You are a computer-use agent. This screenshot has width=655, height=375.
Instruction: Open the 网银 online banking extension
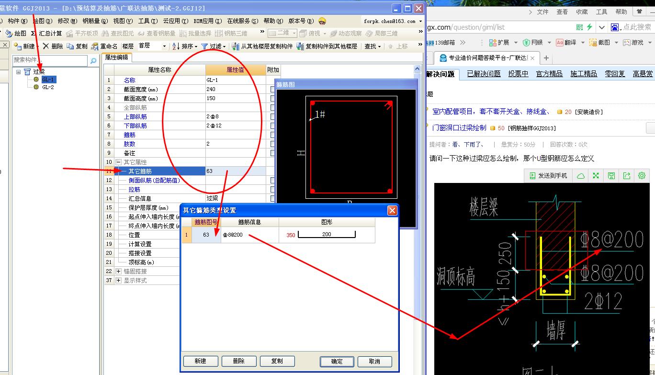pos(533,43)
